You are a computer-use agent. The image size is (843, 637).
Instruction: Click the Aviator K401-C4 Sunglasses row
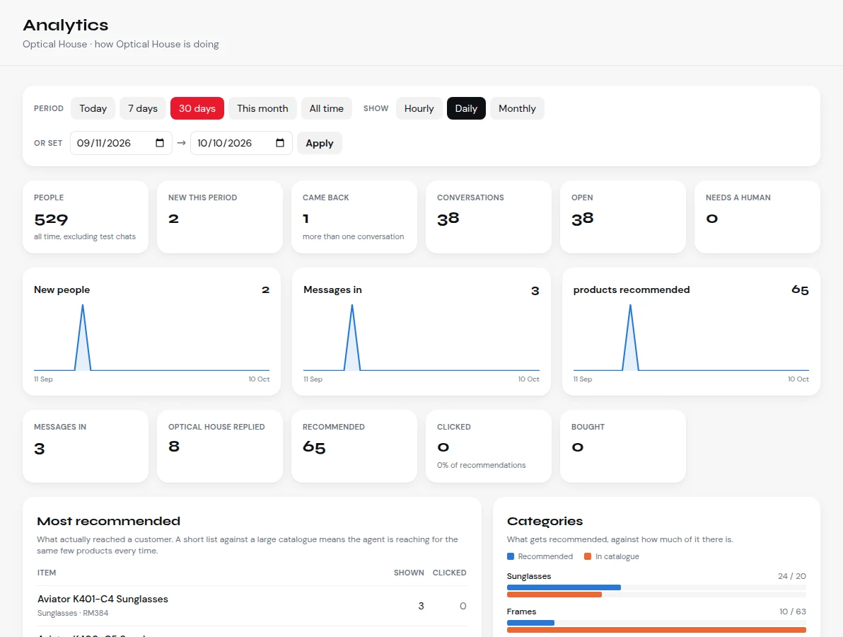pyautogui.click(x=252, y=606)
